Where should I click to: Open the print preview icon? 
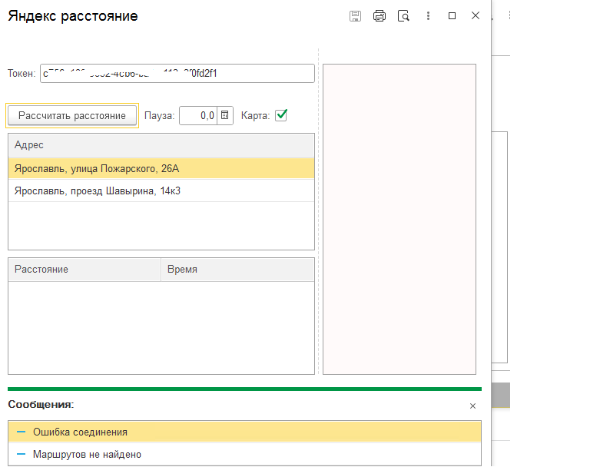pos(403,16)
